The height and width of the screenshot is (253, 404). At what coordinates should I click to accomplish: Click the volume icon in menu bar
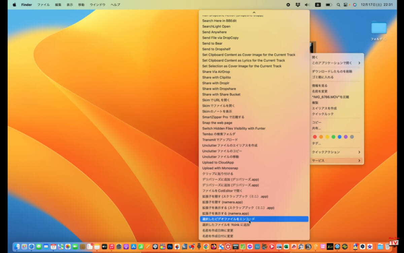click(x=307, y=5)
